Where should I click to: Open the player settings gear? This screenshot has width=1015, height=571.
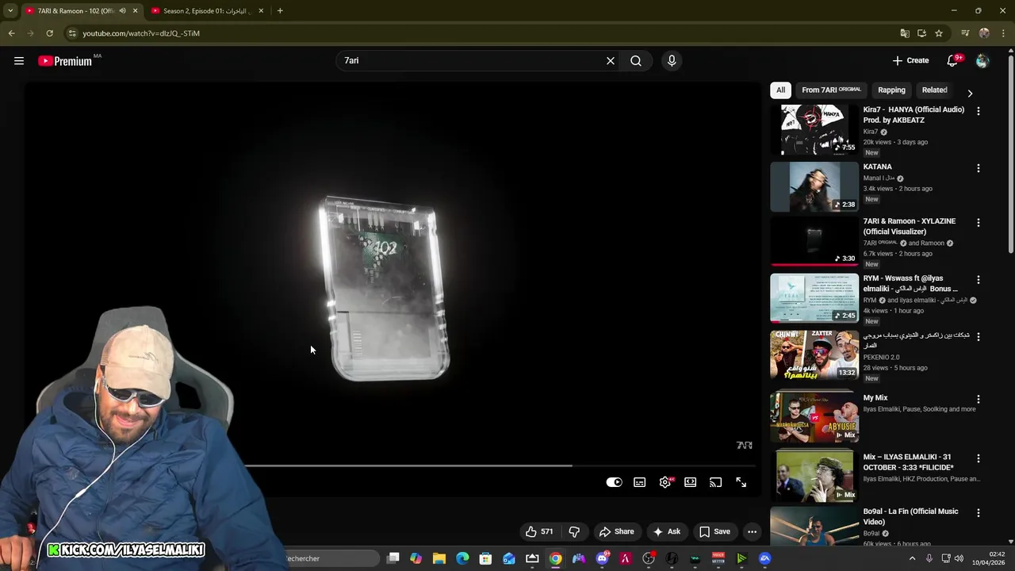point(665,482)
